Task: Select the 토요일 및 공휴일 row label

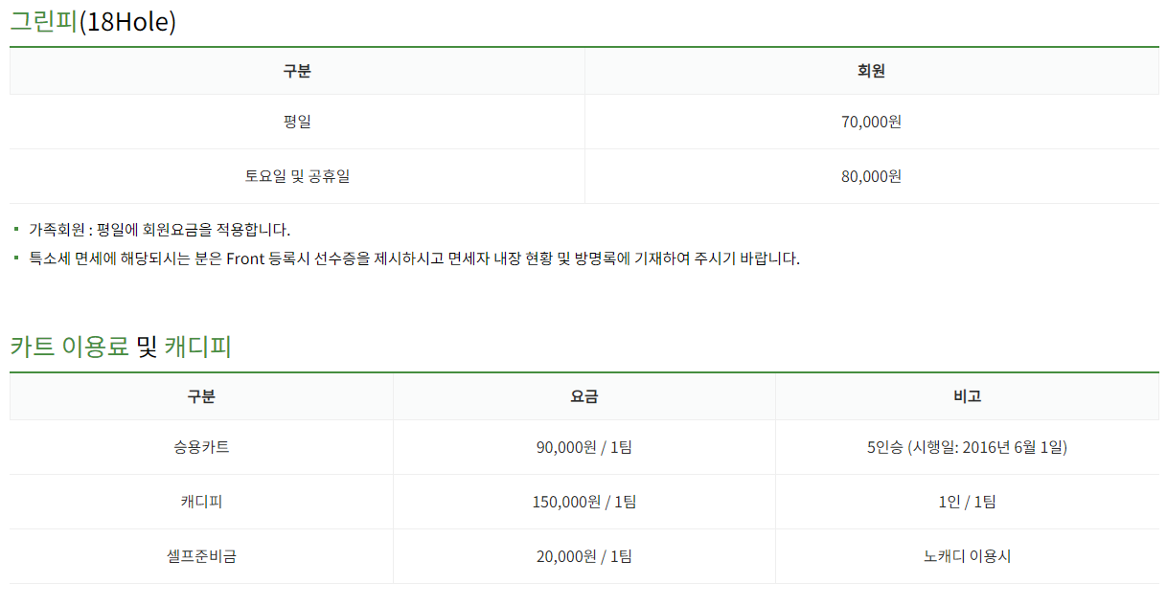Action: [297, 176]
